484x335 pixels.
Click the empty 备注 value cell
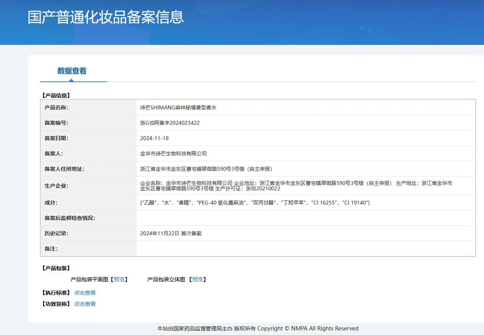(x=305, y=249)
